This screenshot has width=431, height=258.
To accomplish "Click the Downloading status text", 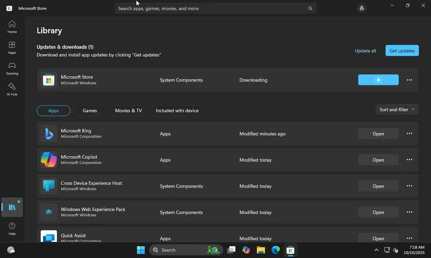I will click(x=253, y=80).
